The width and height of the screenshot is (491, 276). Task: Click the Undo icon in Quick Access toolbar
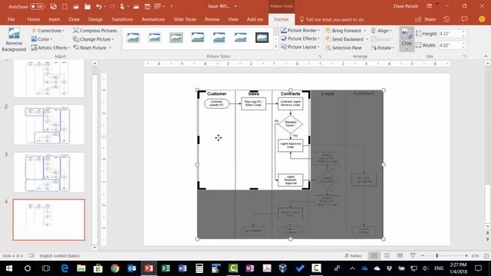tap(99, 6)
